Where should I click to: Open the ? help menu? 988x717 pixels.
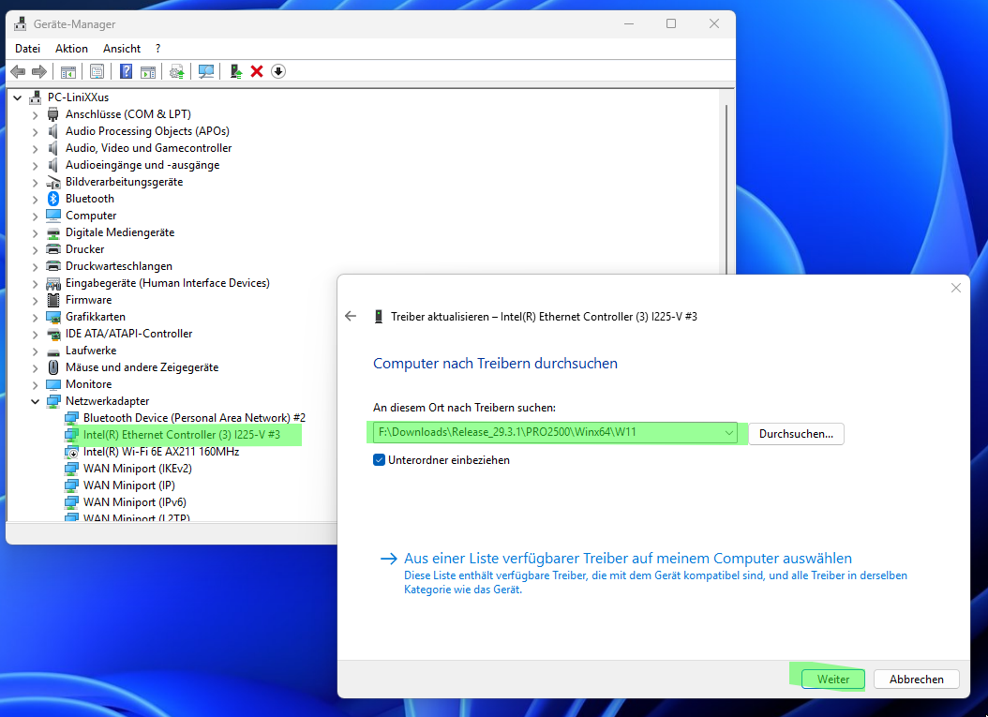[x=158, y=49]
